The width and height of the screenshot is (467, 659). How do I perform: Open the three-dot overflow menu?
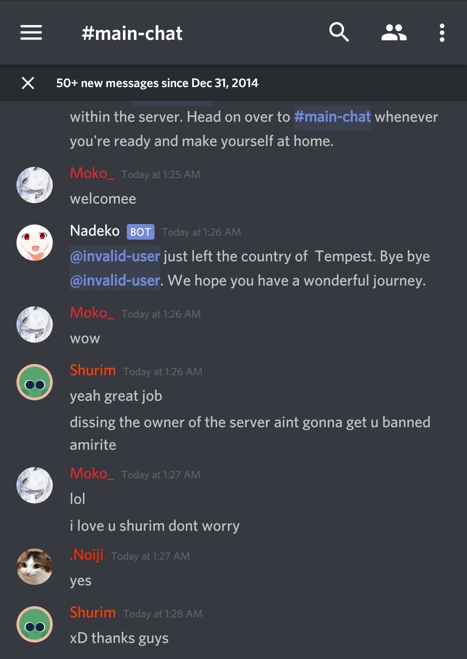coord(442,32)
